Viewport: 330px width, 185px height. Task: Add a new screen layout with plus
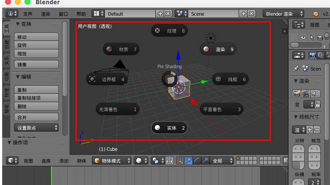pos(160,14)
